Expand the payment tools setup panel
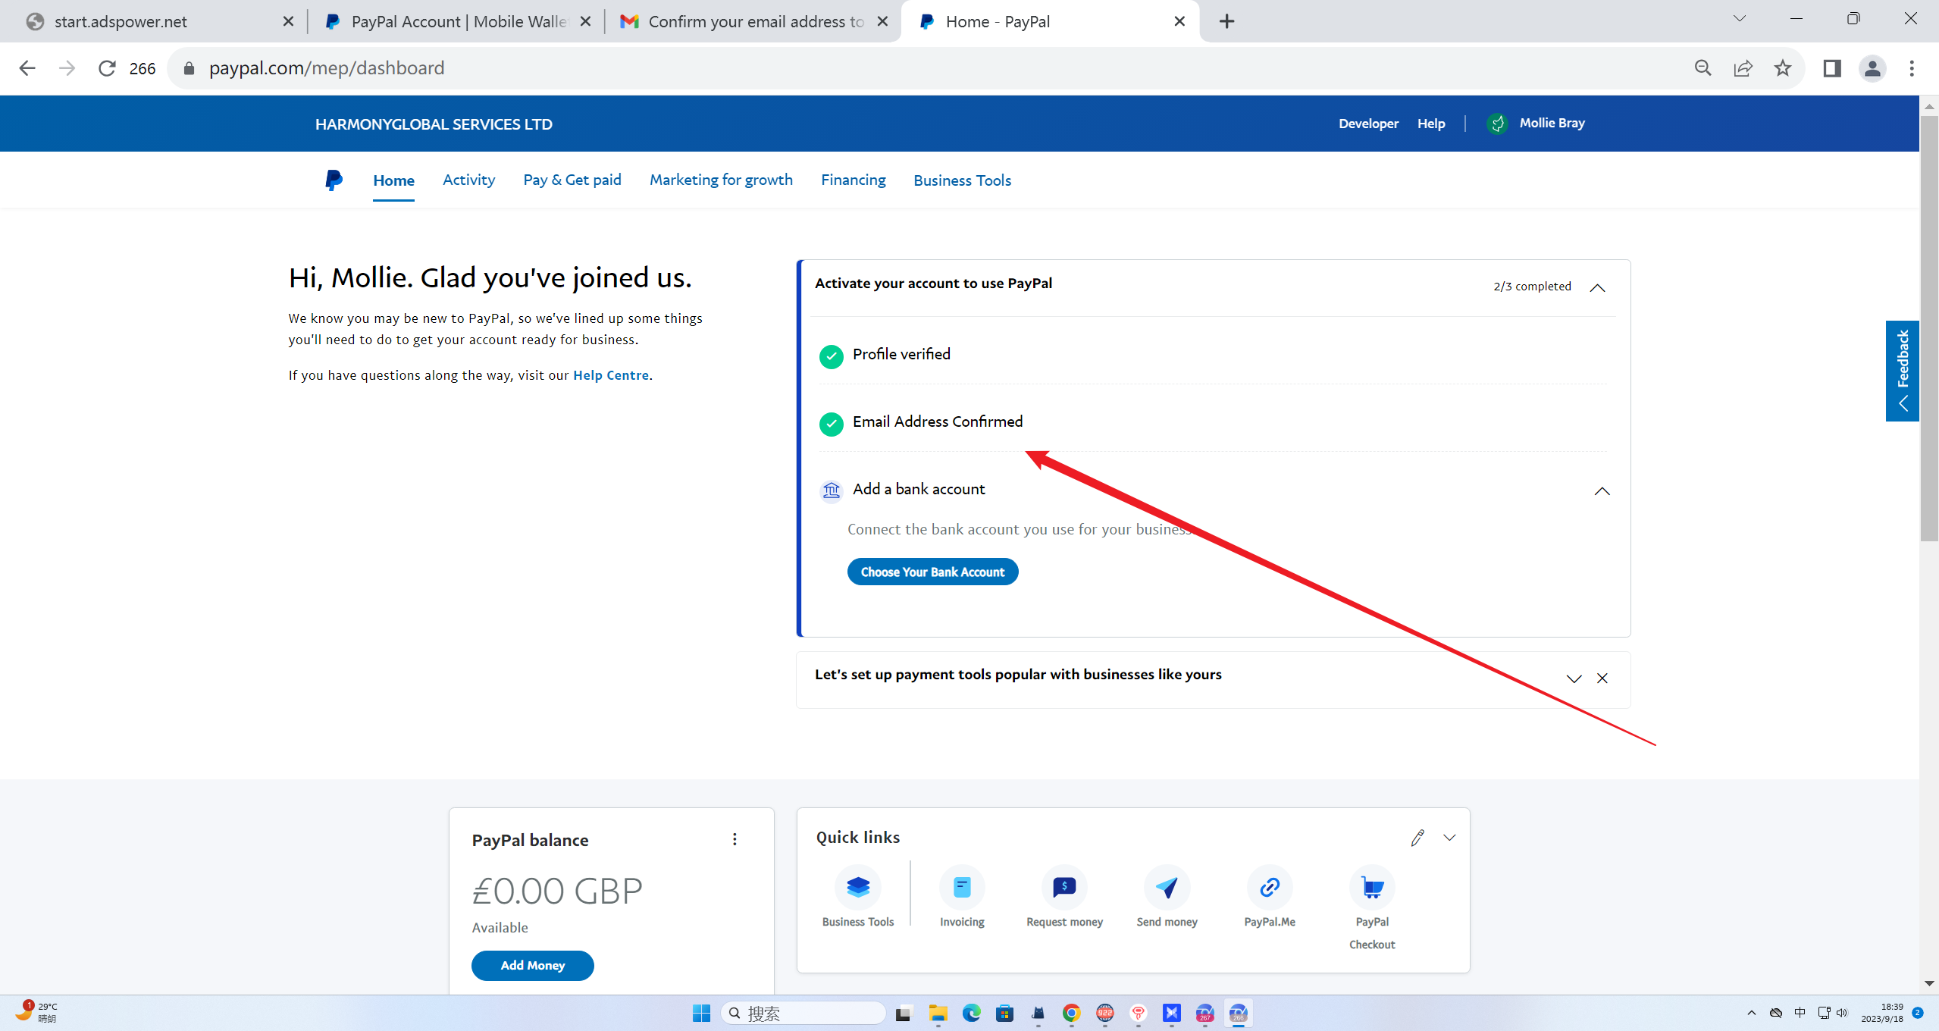The image size is (1939, 1031). (x=1574, y=678)
